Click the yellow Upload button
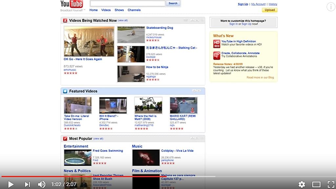Screen dimensions: 336x189 [x=270, y=10]
